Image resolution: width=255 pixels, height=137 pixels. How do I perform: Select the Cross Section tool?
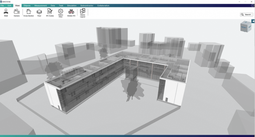(x=29, y=13)
